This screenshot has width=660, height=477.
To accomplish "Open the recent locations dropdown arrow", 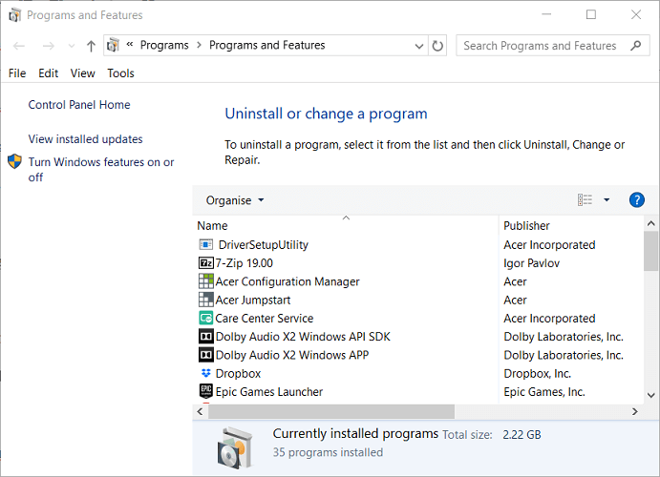I will 70,46.
